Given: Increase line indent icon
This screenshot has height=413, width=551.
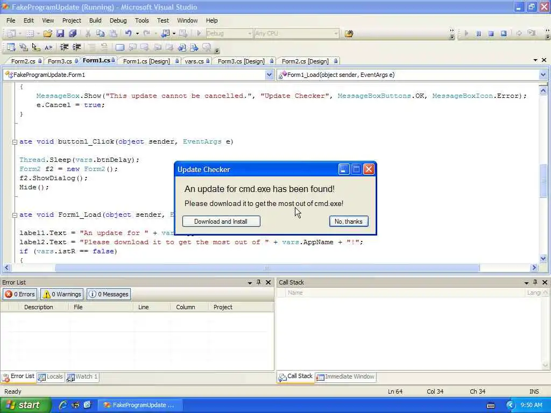Looking at the screenshot, I should pos(76,47).
